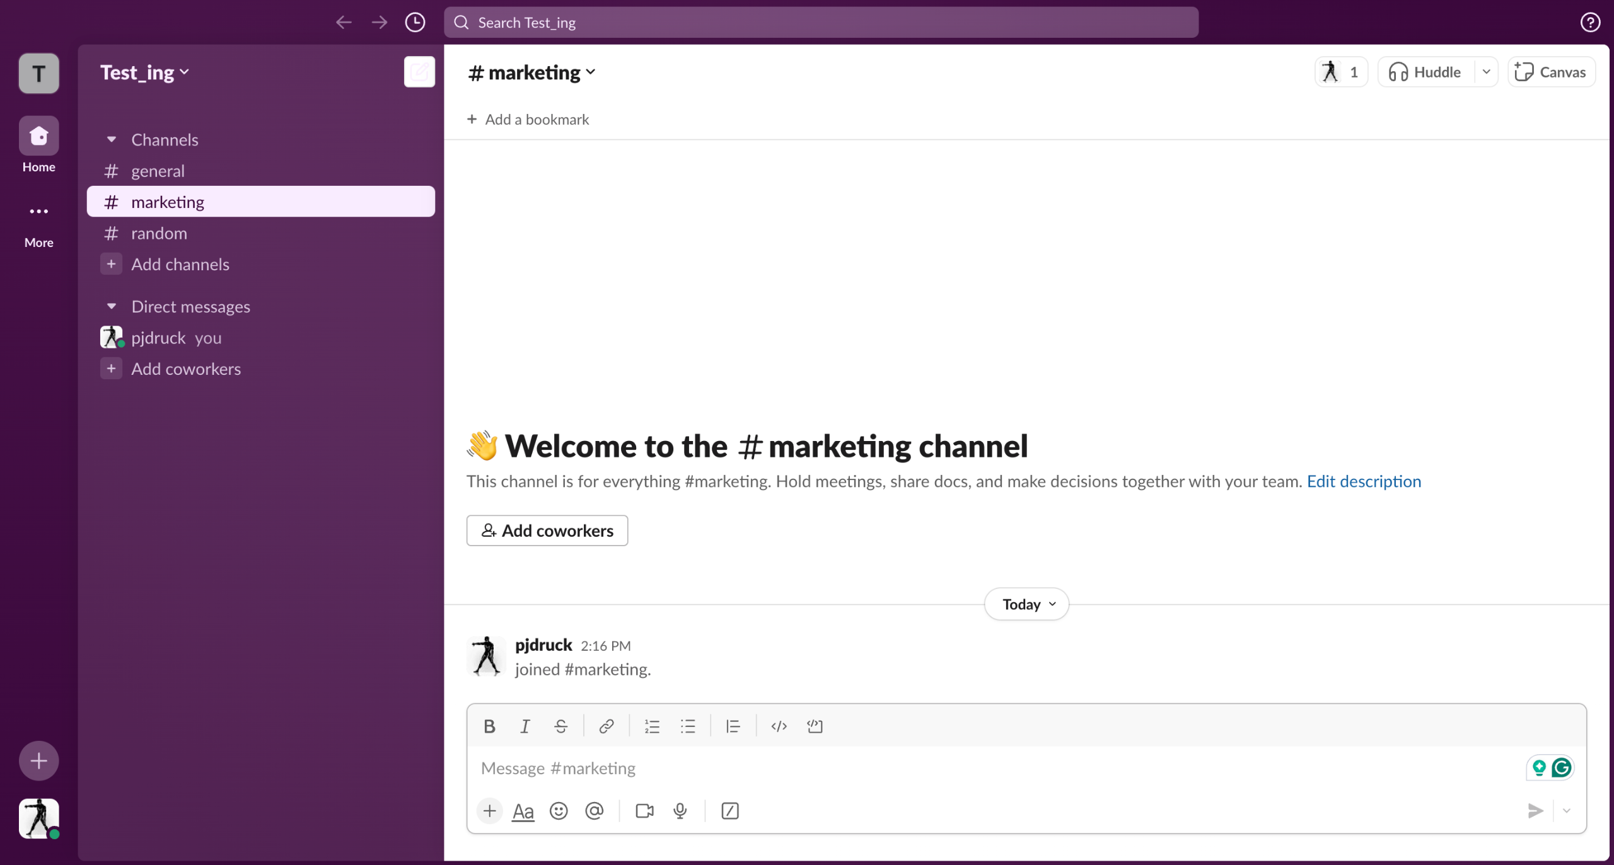The width and height of the screenshot is (1614, 865).
Task: Open history clock icon
Action: 415,23
